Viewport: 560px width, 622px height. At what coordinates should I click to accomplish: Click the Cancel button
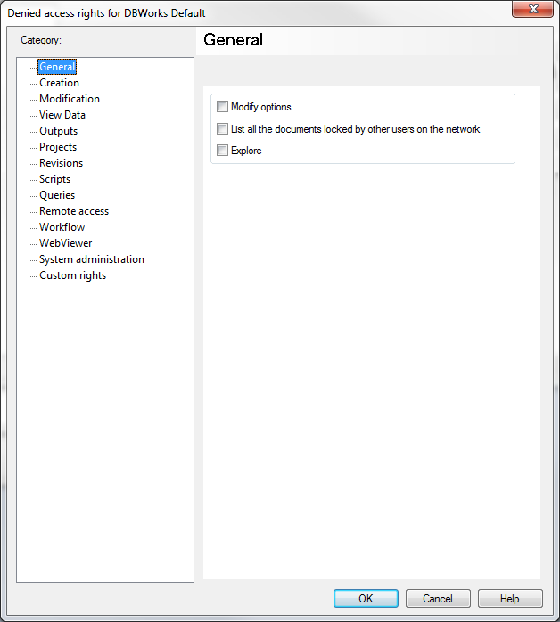coord(438,598)
